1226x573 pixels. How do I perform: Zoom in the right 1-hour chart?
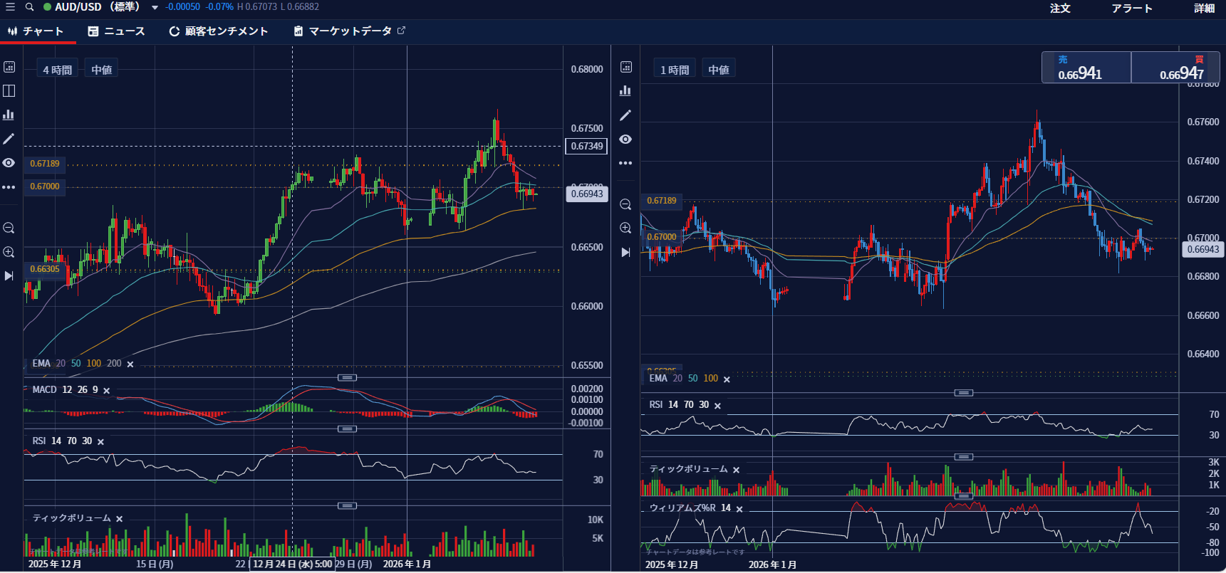click(x=625, y=228)
